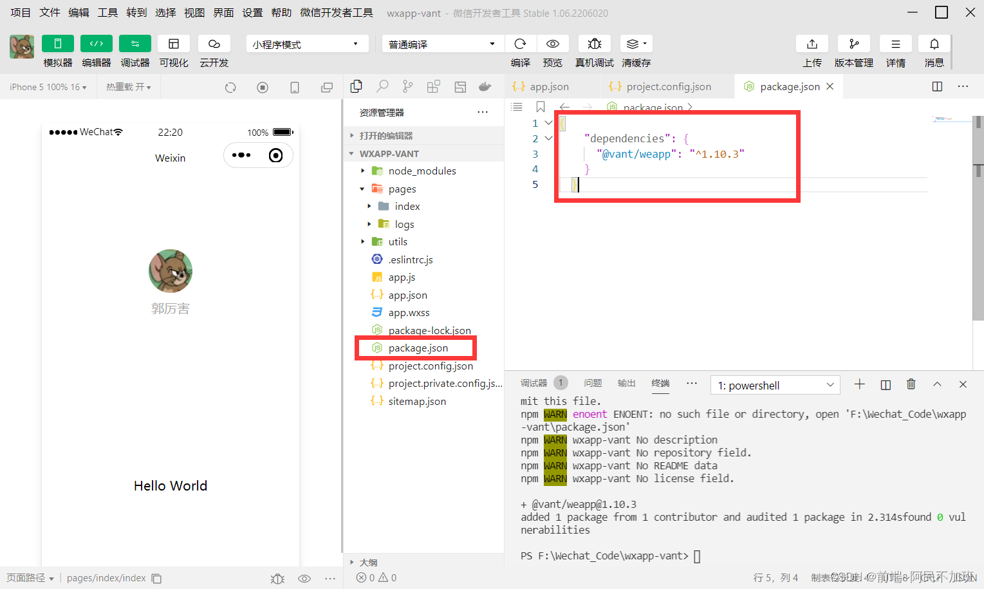This screenshot has width=984, height=589.
Task: Click the upload (上传) button
Action: click(812, 43)
